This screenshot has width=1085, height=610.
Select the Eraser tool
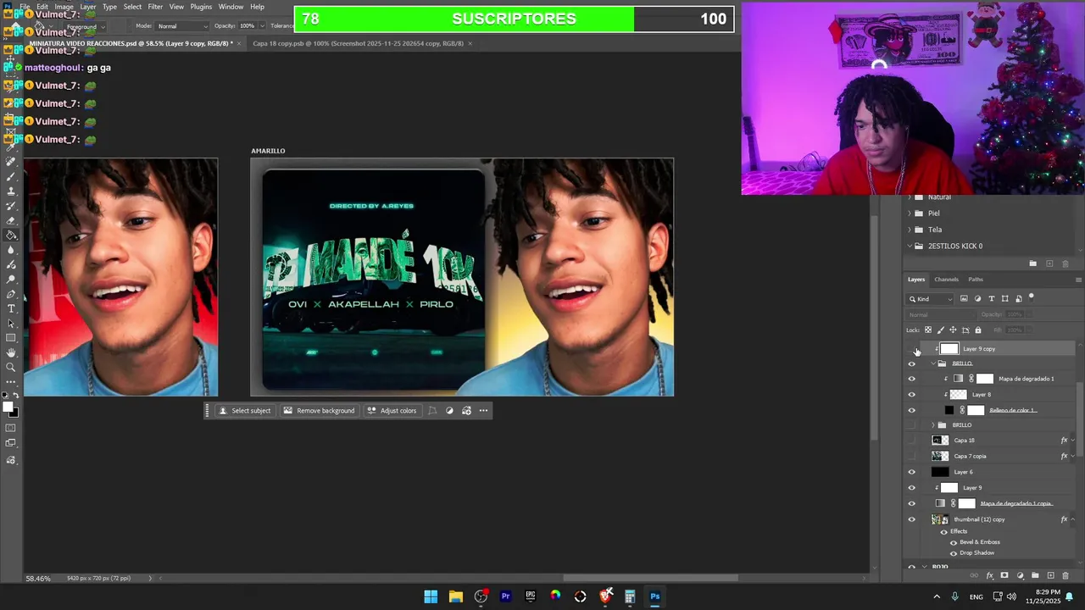11,220
